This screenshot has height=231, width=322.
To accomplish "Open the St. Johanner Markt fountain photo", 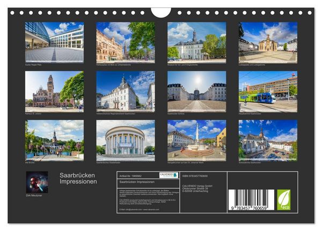I will point(197,140).
